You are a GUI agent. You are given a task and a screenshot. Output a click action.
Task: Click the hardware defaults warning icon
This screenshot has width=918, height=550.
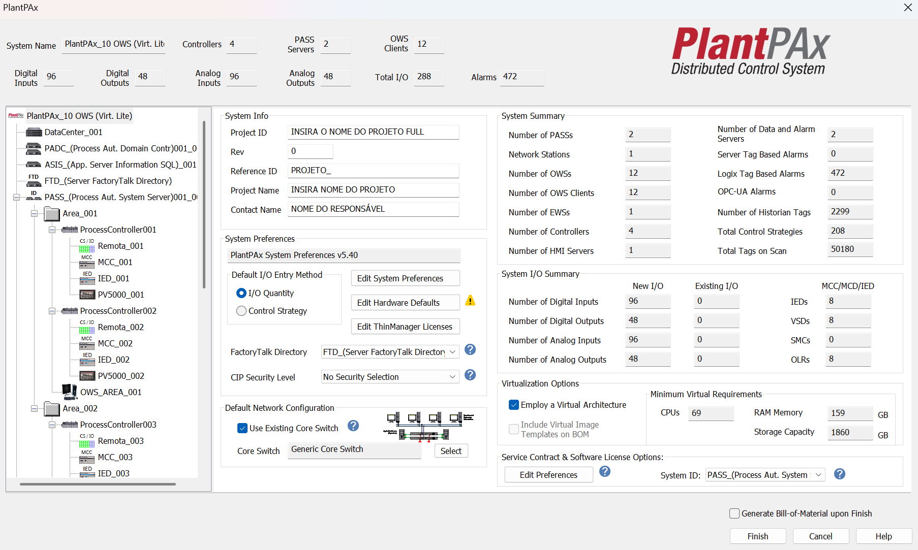(471, 301)
